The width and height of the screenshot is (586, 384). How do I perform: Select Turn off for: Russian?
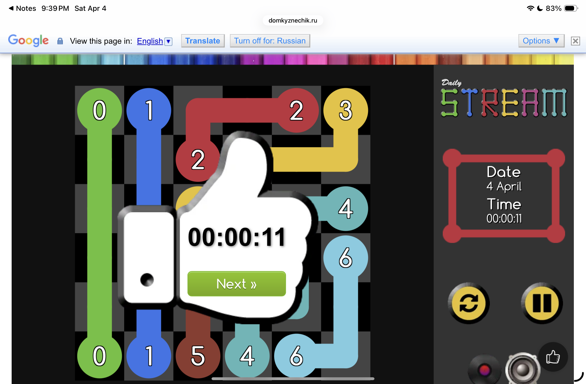click(270, 41)
